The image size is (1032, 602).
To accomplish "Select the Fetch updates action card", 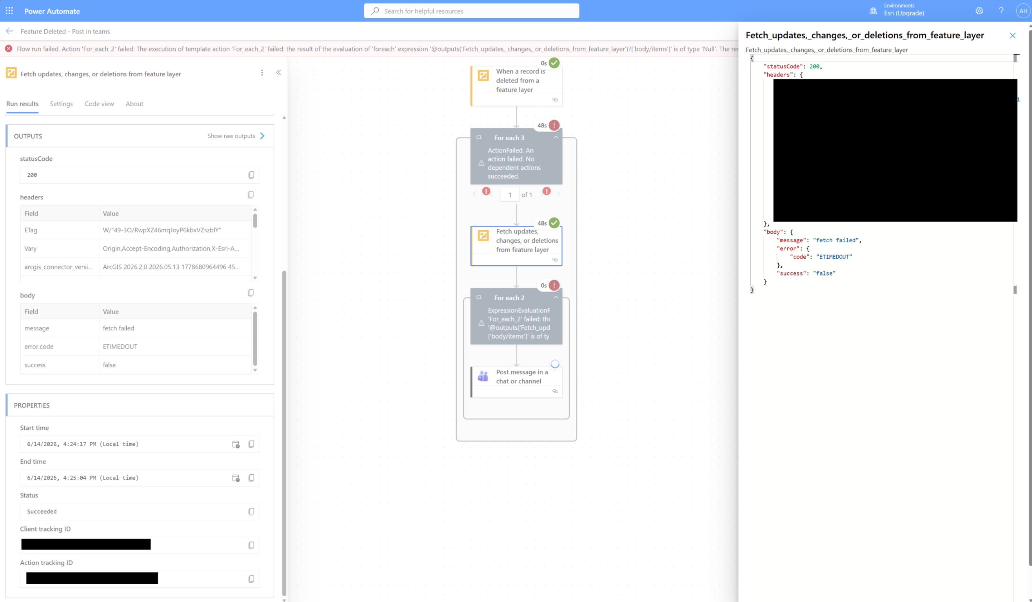I will [516, 246].
